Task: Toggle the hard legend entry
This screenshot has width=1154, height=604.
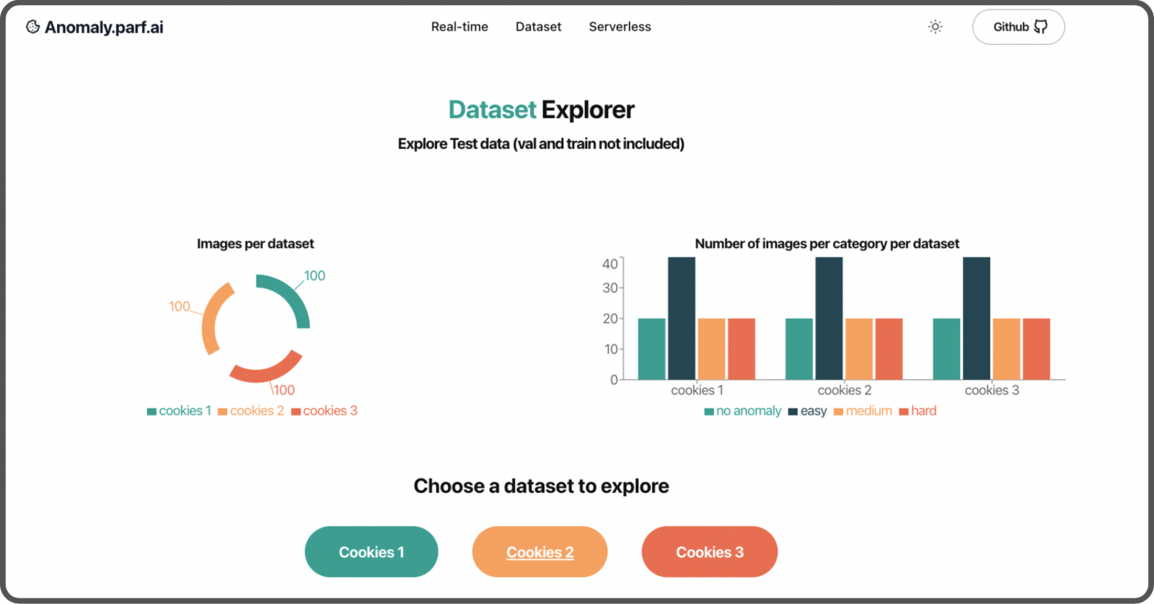Action: point(918,411)
